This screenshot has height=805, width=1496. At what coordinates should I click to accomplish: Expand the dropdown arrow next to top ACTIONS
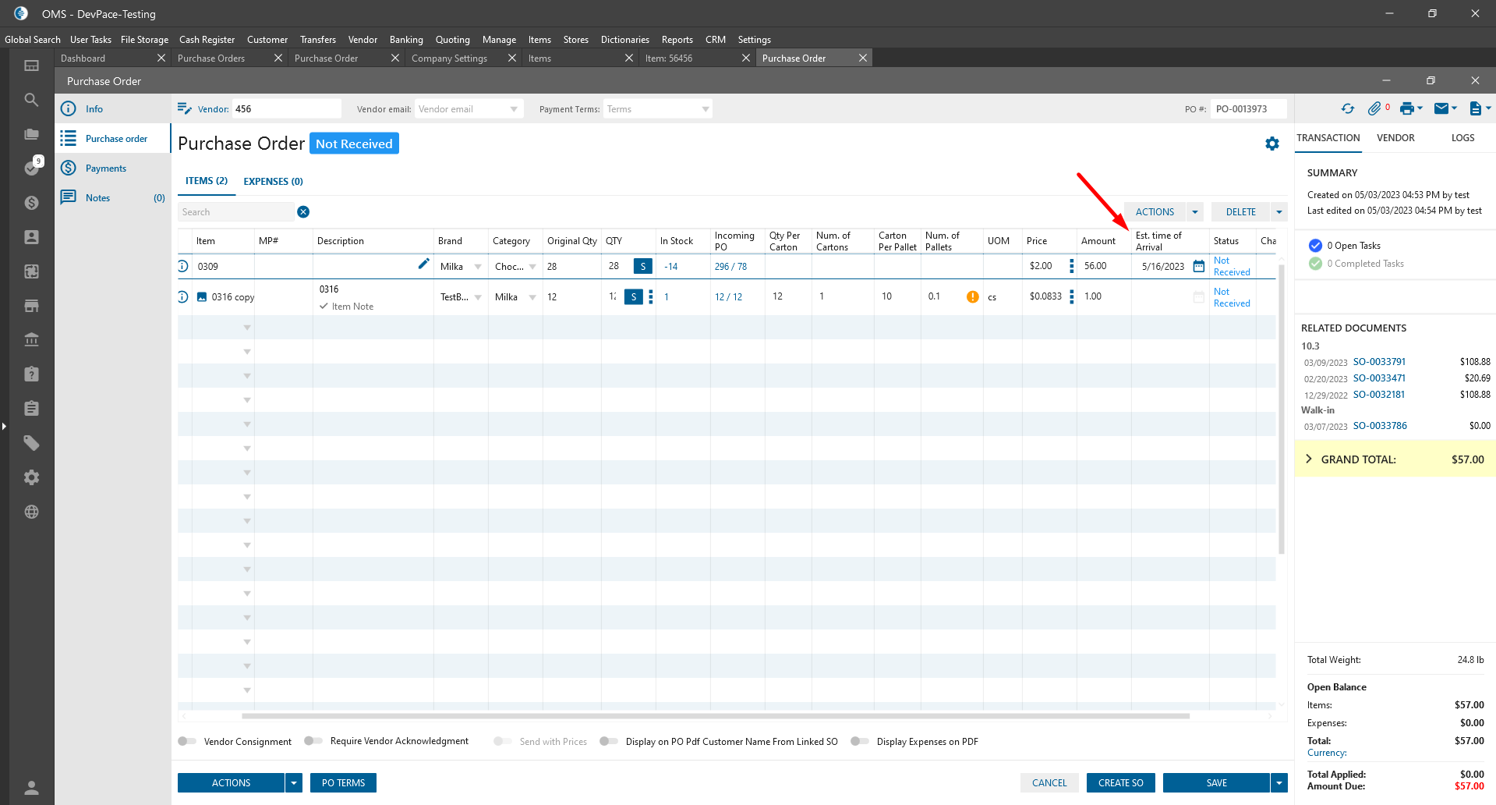[1195, 212]
